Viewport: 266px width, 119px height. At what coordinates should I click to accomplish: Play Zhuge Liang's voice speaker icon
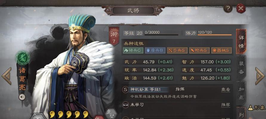22,97
